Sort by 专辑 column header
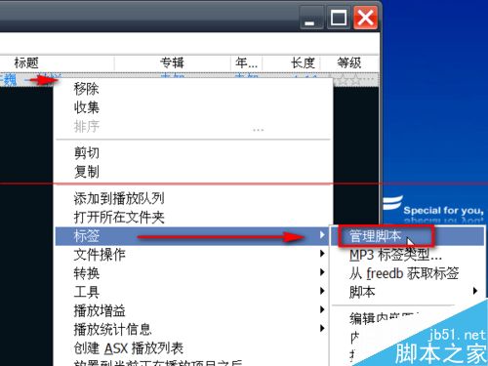 pos(173,62)
